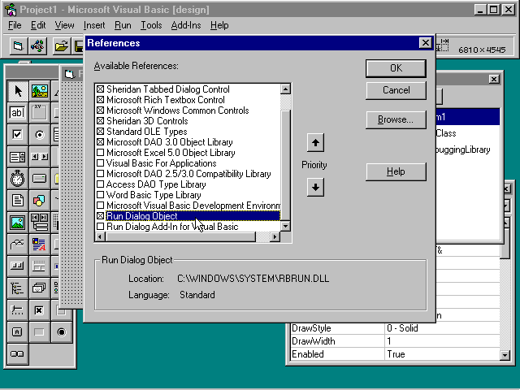This screenshot has width=520, height=390.
Task: Select the PictureBox tool in the toolbox
Action: pos(39,91)
